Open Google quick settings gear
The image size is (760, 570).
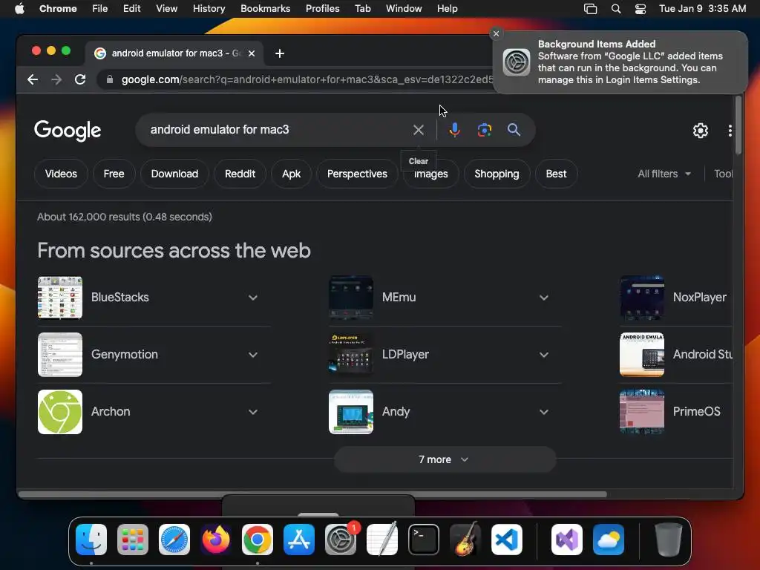point(701,131)
